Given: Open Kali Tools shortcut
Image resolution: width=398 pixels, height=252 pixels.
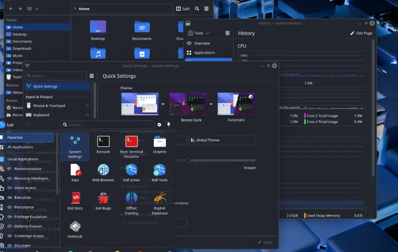Looking at the screenshot, I should pos(159,173).
